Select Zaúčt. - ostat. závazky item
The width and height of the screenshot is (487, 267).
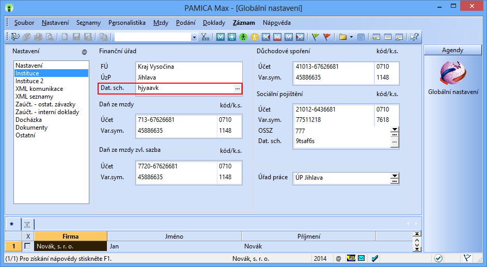click(51, 104)
